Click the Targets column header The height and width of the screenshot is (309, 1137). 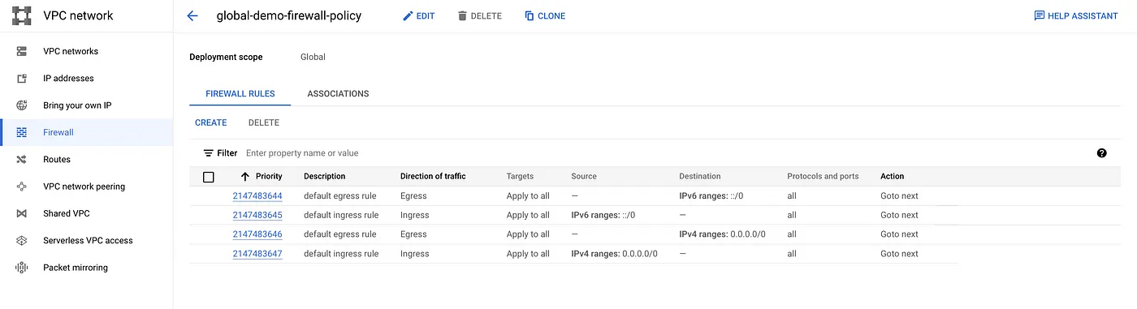click(521, 177)
